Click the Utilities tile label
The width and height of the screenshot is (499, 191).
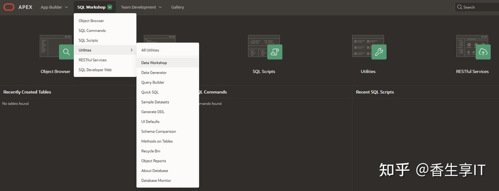coord(368,72)
